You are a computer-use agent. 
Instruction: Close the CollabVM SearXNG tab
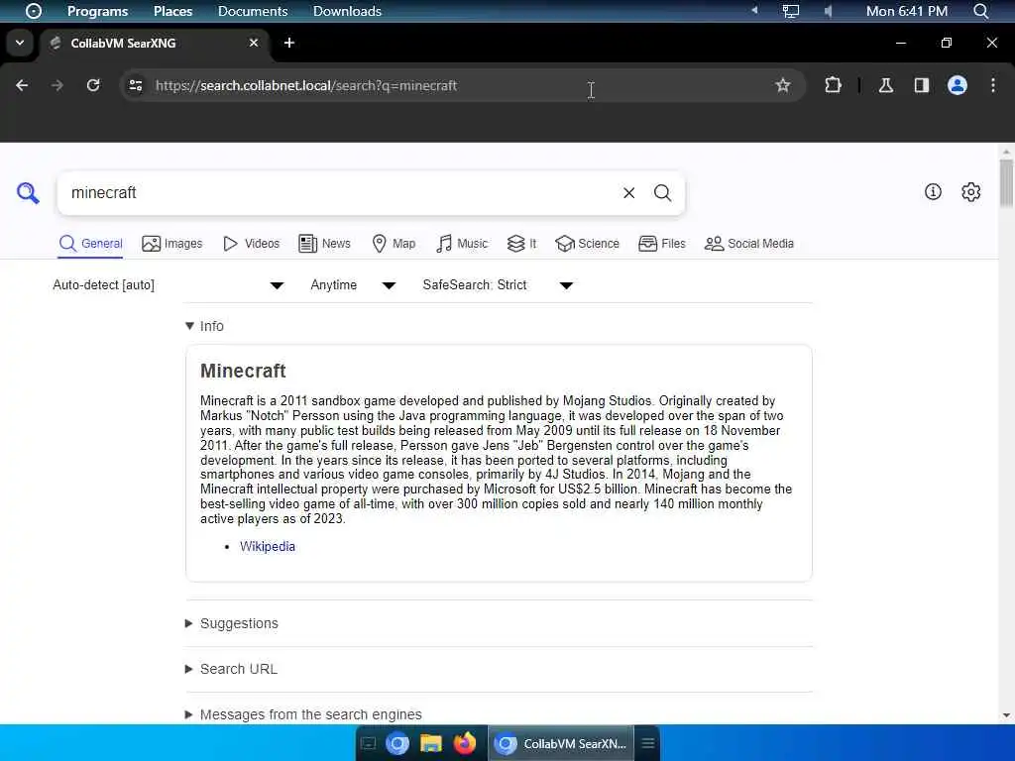[x=254, y=43]
